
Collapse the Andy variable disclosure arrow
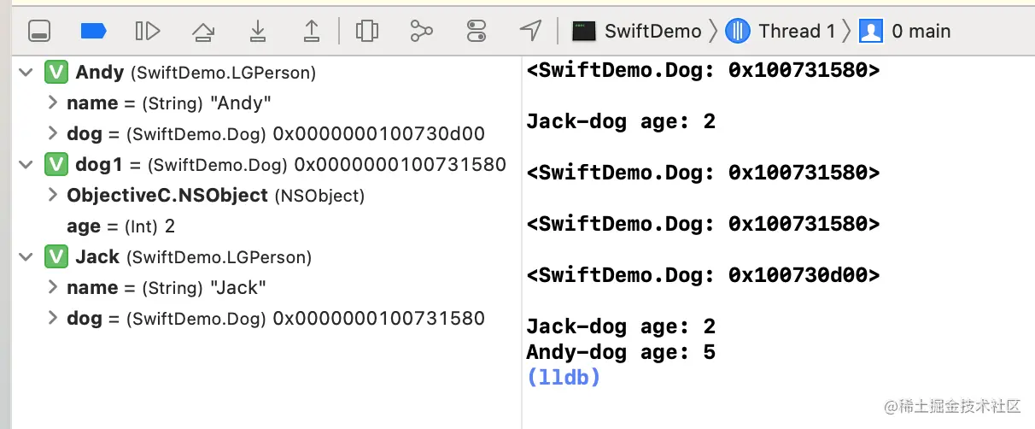[x=26, y=73]
